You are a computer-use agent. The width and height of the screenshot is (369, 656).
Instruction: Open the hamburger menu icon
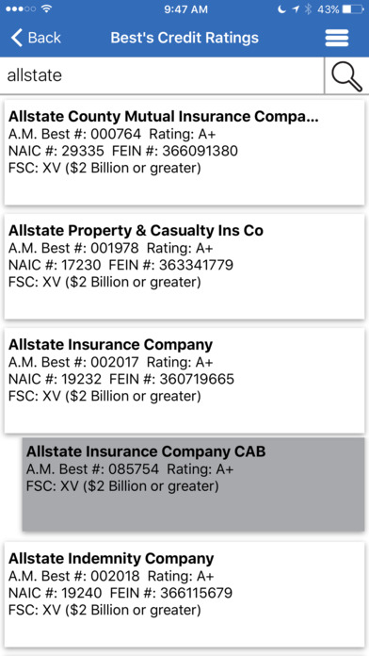click(x=337, y=38)
